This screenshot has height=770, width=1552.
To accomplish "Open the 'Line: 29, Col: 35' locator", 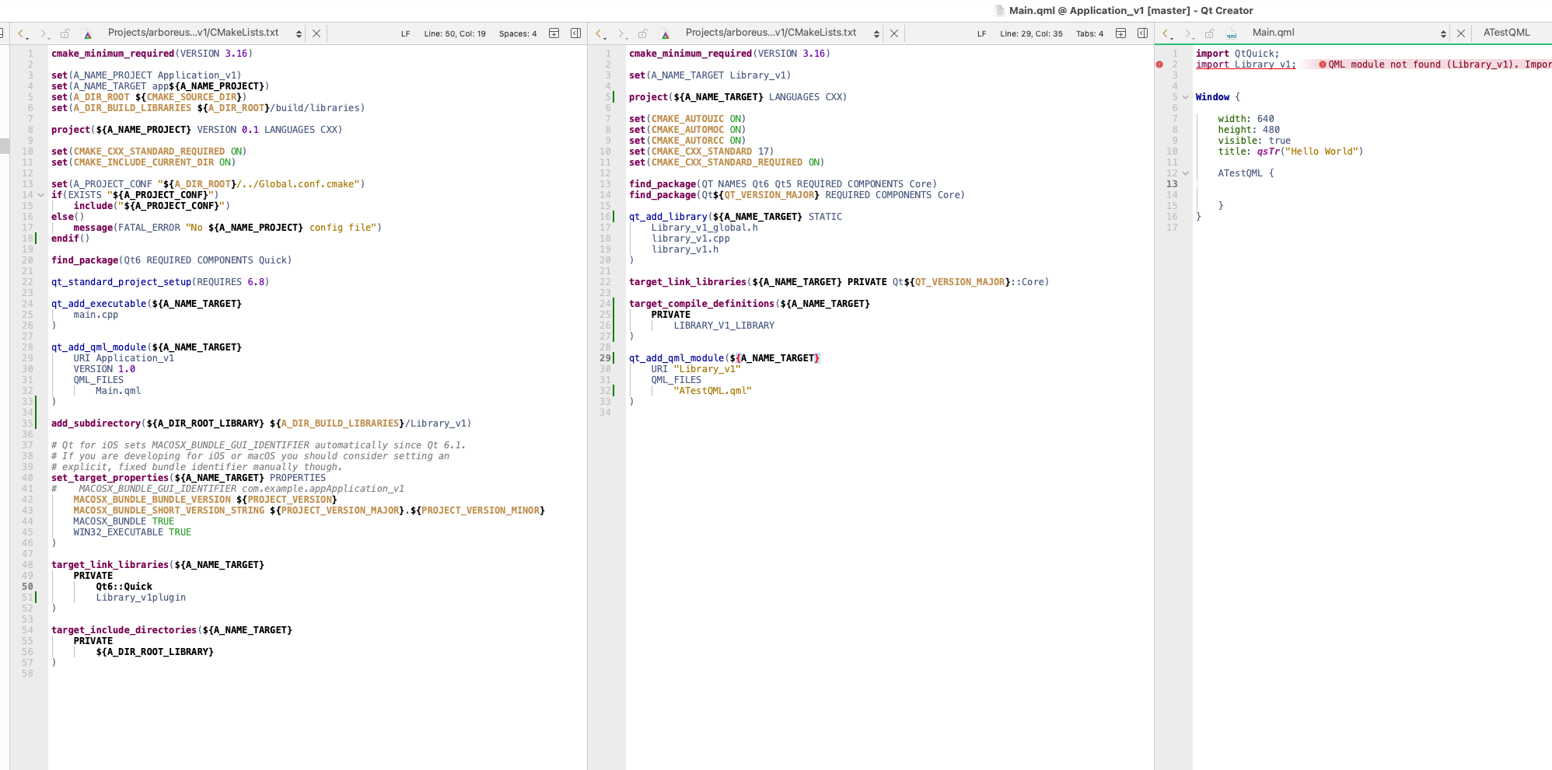I will (1031, 33).
